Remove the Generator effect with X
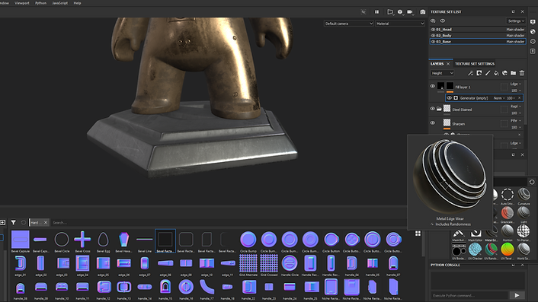The image size is (538, 302). click(520, 98)
